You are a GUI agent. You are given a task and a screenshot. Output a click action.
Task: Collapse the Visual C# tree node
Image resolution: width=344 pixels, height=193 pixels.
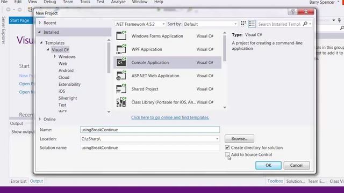[x=48, y=50]
